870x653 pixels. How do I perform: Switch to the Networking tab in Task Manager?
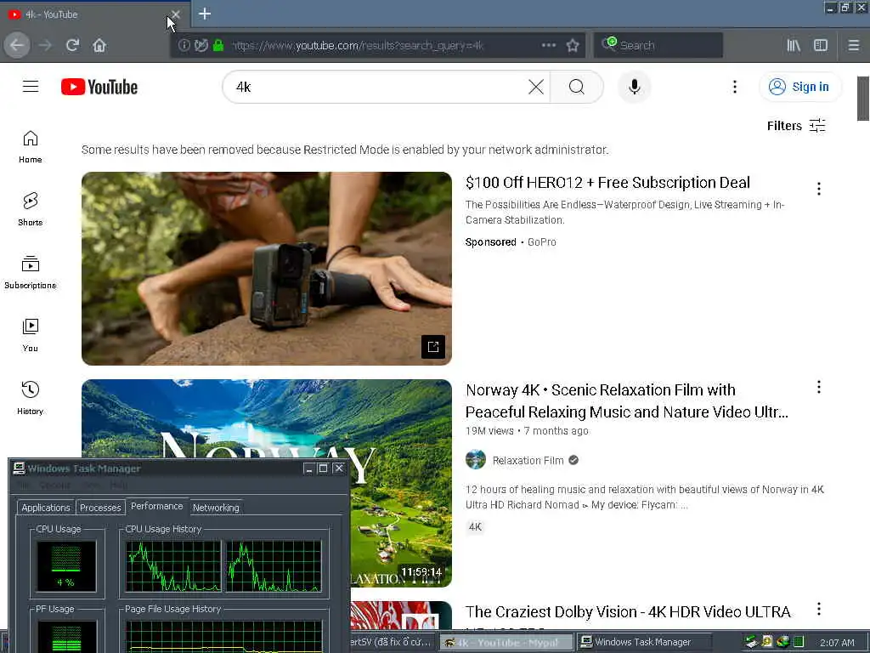(216, 508)
